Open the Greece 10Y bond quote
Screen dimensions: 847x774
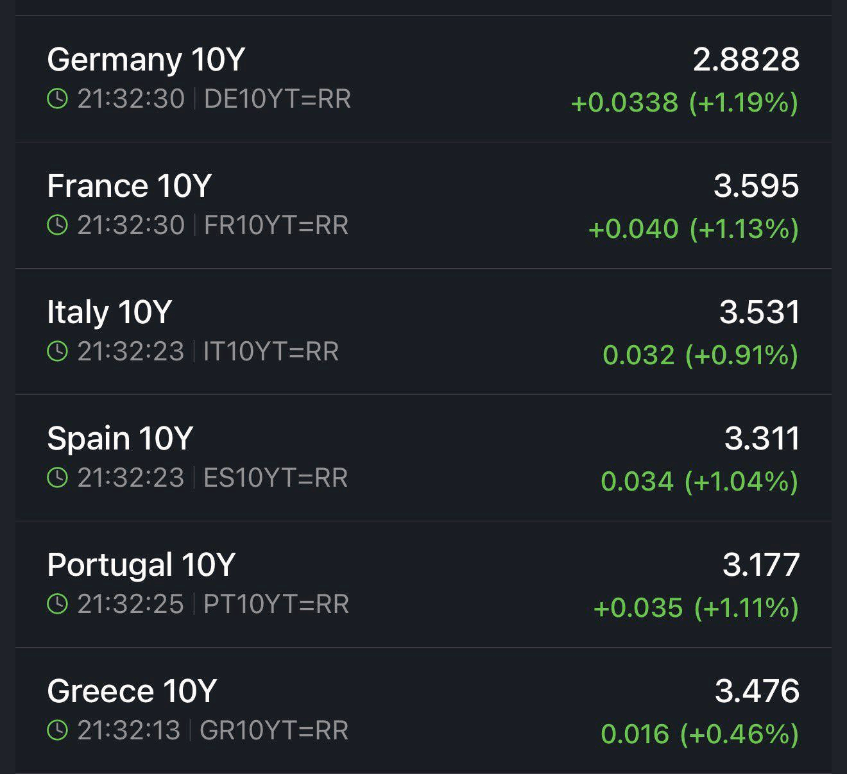132,691
